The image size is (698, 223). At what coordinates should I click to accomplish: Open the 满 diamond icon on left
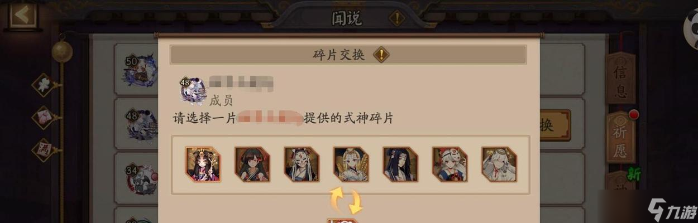tap(45, 149)
